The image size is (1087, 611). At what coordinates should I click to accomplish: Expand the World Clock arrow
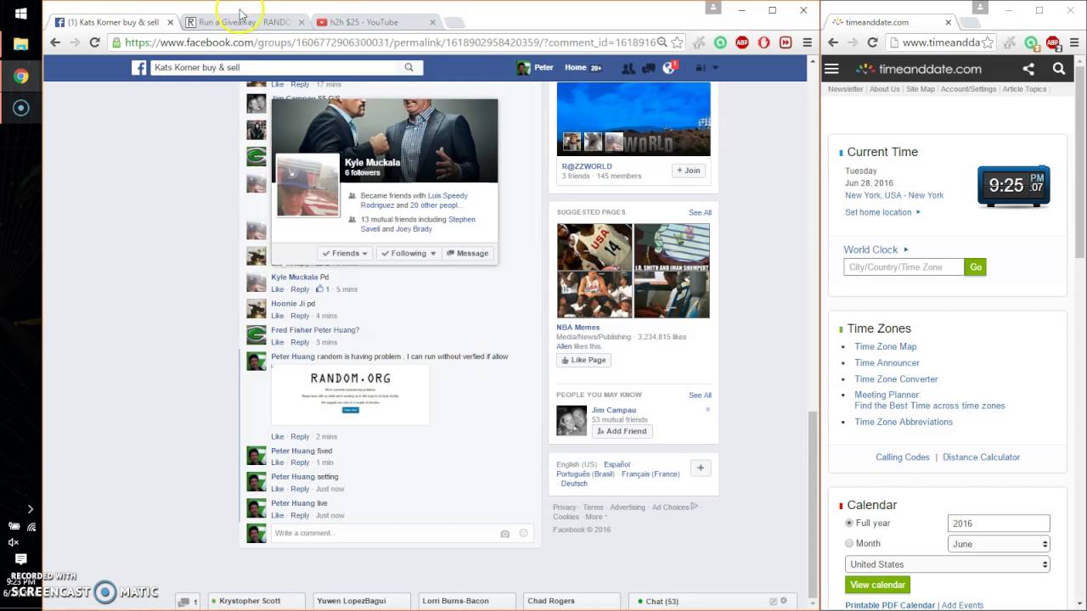click(x=906, y=249)
